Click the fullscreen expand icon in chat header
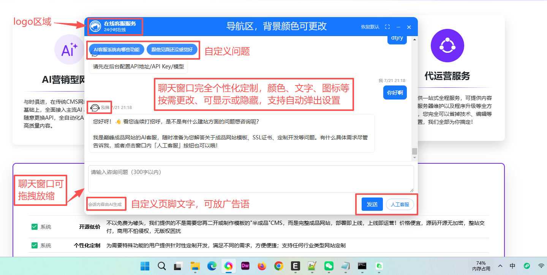This screenshot has width=547, height=275. tap(387, 27)
